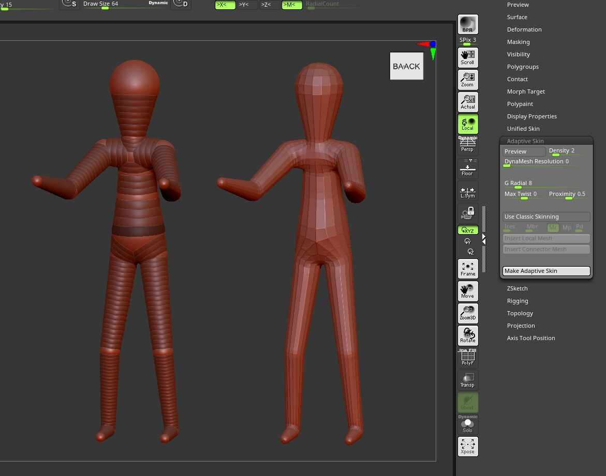Viewport: 606px width, 476px height.
Task: Open the Polygroups section
Action: click(523, 66)
